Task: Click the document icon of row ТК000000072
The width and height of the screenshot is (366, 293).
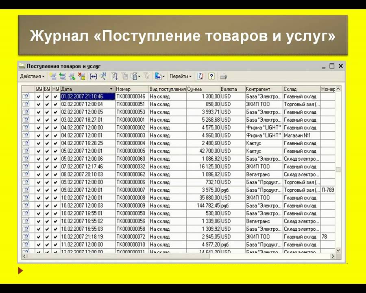Action: coord(26,236)
